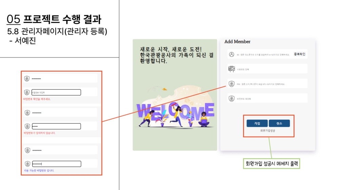Click the employee number badge icon

point(232,69)
